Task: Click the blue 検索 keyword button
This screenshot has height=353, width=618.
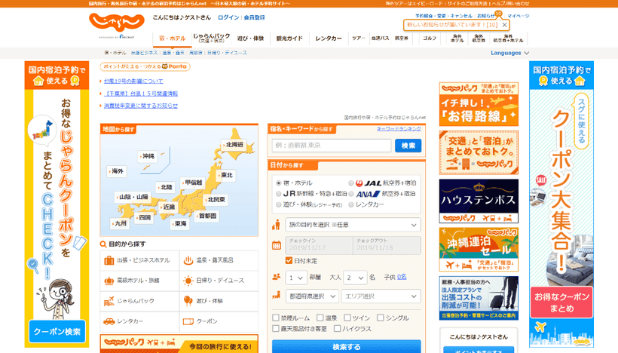Action: point(408,146)
